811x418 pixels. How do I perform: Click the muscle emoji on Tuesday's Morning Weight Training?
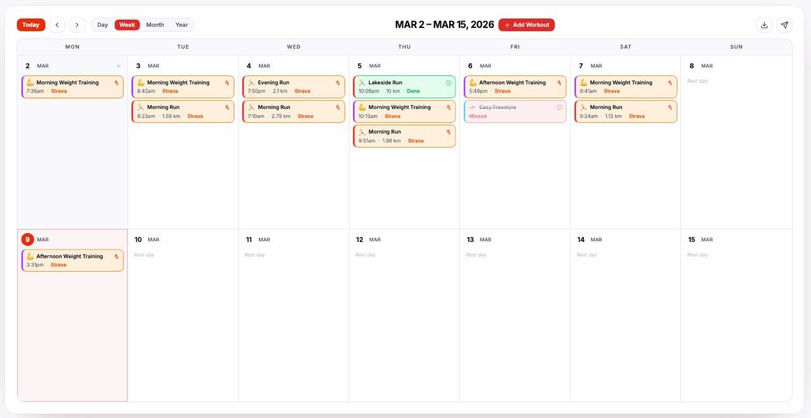click(141, 82)
